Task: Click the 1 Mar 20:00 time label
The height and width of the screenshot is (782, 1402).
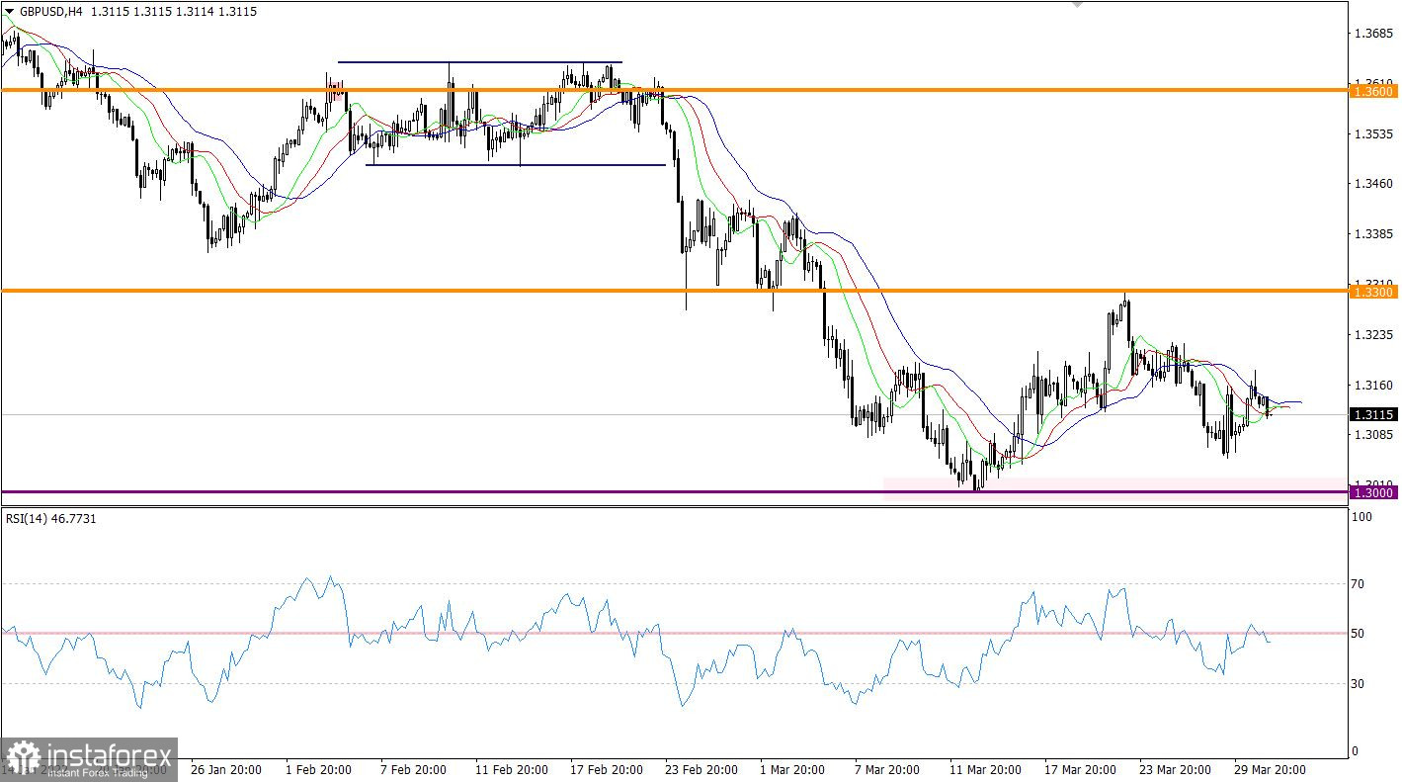Action: (x=793, y=769)
